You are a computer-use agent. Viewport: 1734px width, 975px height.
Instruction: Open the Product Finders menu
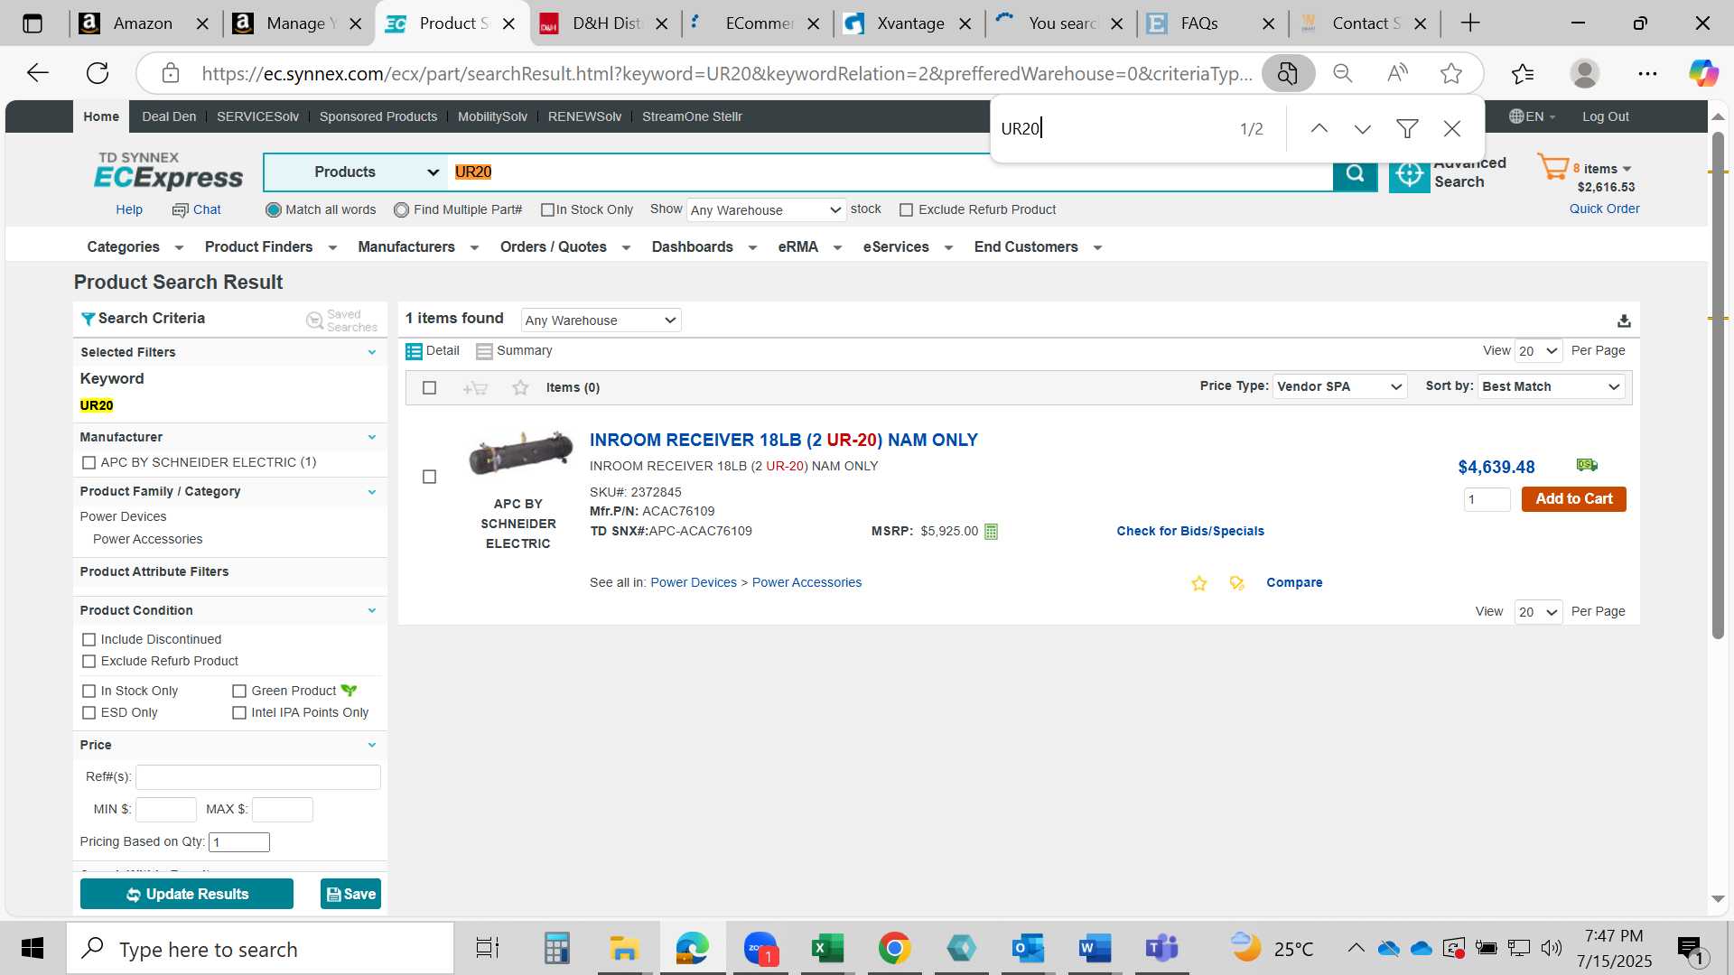pyautogui.click(x=270, y=247)
